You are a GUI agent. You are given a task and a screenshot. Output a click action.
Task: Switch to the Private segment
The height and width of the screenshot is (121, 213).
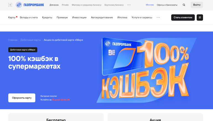[65, 5]
